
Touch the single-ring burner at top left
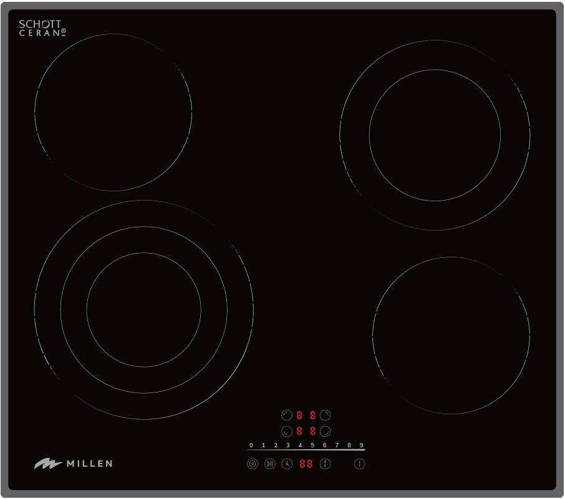point(113,113)
